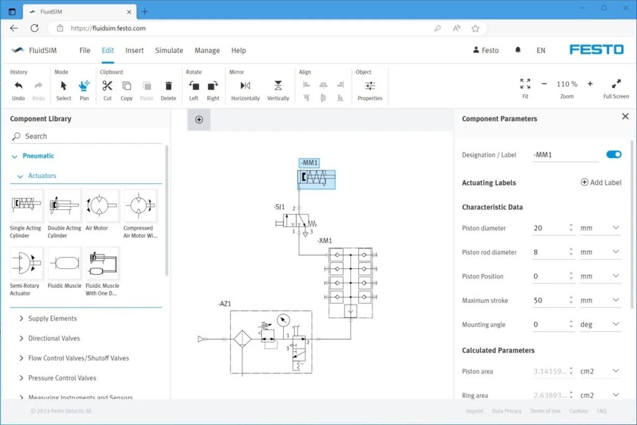This screenshot has height=425, width=637.
Task: Open the Help menu
Action: pos(238,50)
